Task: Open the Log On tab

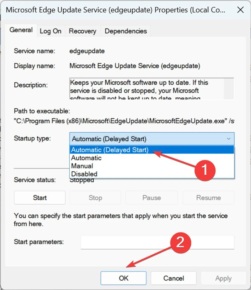Action: click(x=50, y=31)
